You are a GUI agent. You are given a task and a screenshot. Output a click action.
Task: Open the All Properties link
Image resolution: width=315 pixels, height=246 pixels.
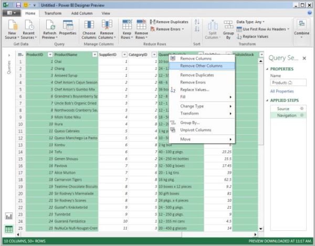pyautogui.click(x=282, y=91)
